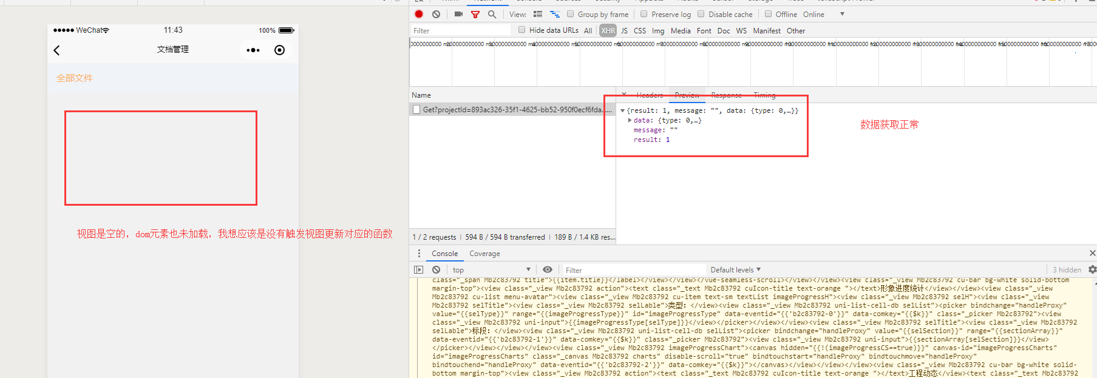Enable Disable cache checkbox
Image resolution: width=1097 pixels, height=378 pixels.
coord(701,14)
